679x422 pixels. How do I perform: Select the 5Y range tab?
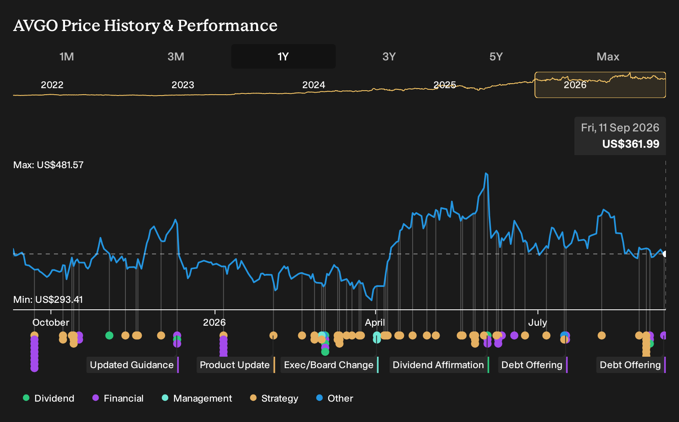pyautogui.click(x=496, y=56)
